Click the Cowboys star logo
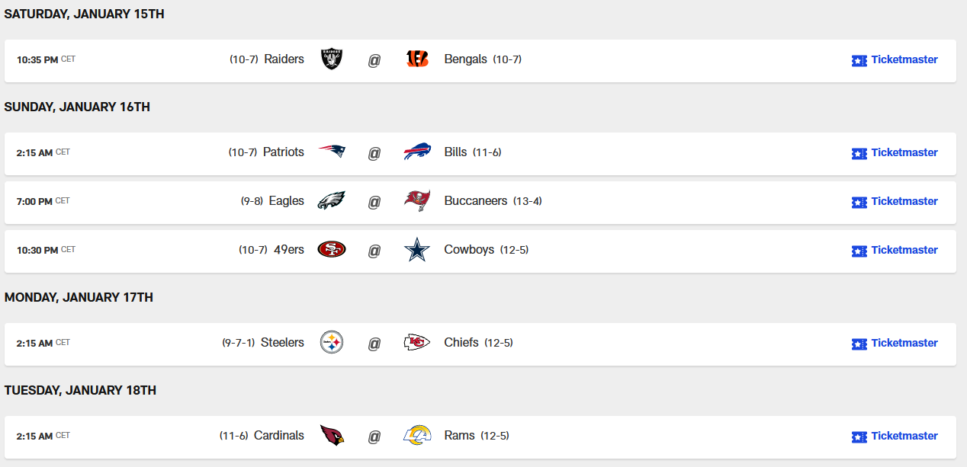The image size is (967, 467). [417, 250]
